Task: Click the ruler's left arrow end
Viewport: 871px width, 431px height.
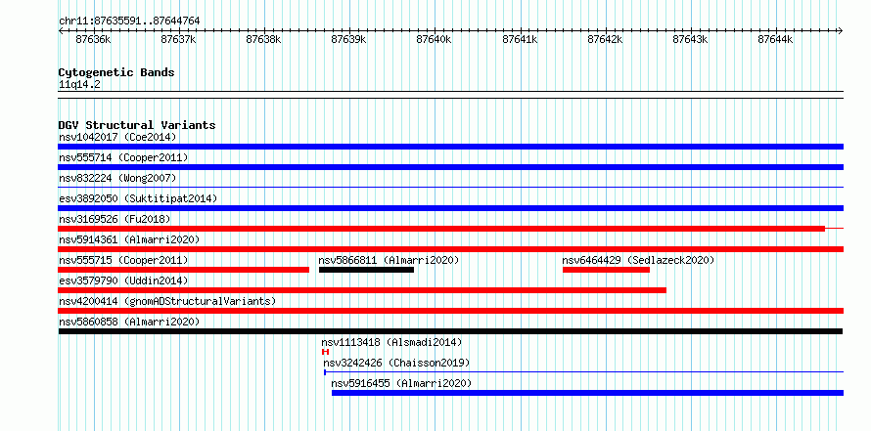Action: point(61,30)
